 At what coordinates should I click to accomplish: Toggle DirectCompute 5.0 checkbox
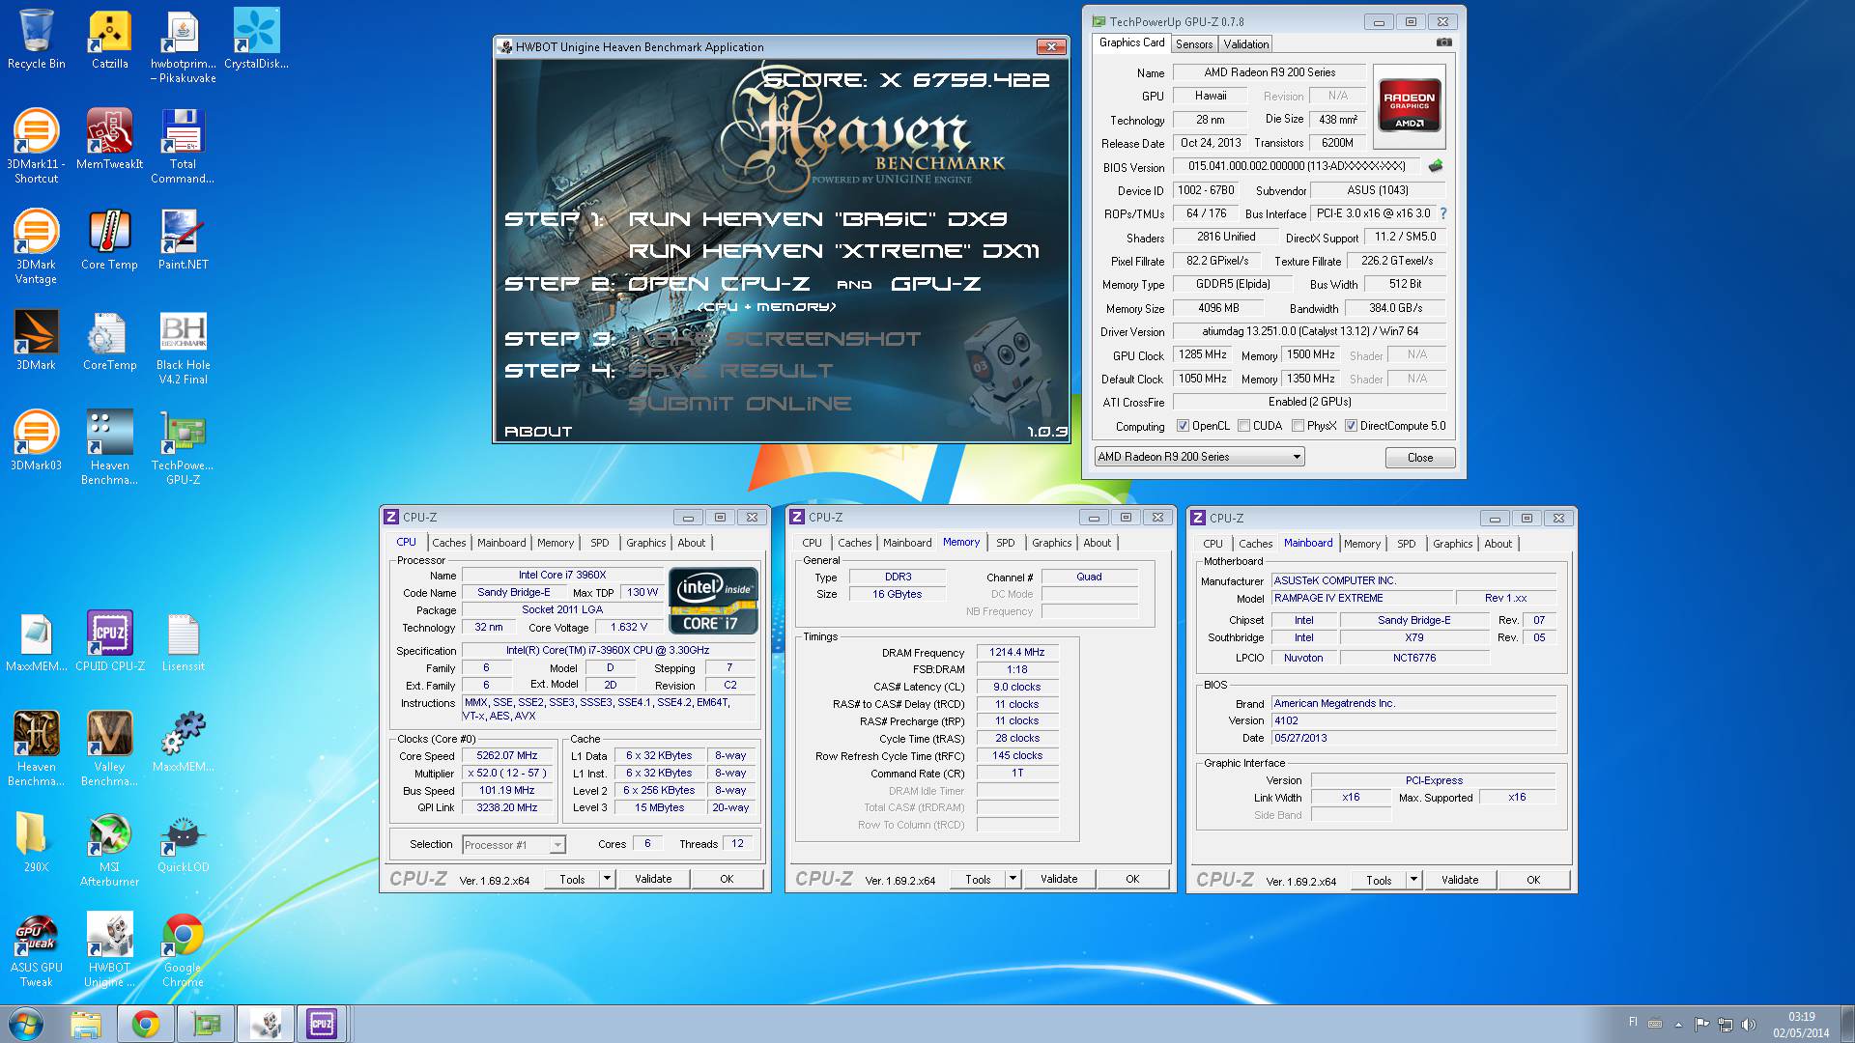tap(1351, 426)
